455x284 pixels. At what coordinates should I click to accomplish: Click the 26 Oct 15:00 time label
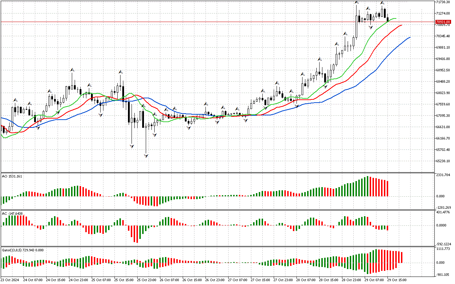(x=192, y=280)
